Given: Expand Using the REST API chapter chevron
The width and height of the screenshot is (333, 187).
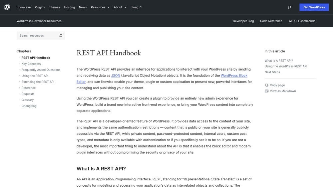Looking at the screenshot, I should (19, 76).
